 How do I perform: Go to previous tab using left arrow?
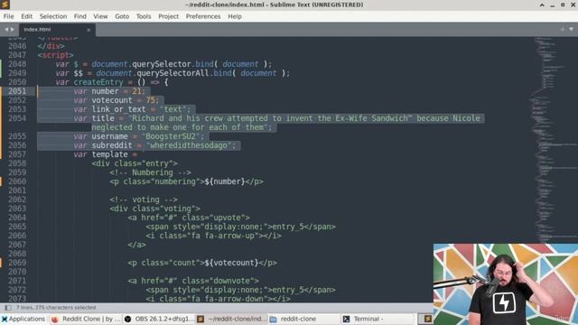click(x=6, y=30)
